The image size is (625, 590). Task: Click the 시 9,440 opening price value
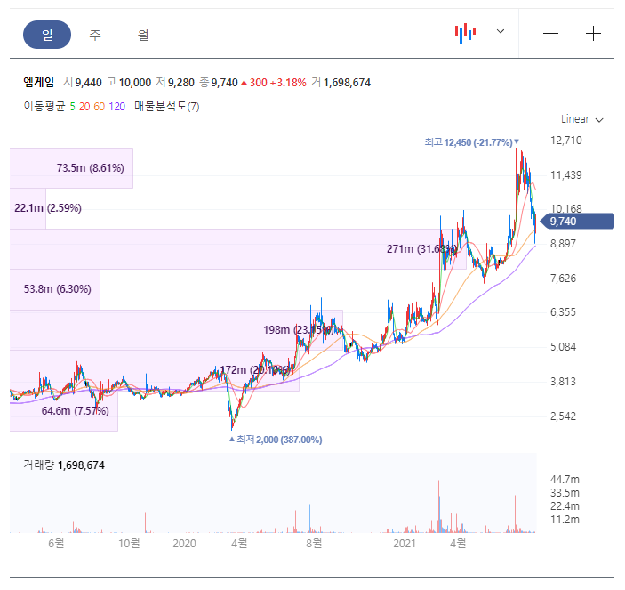(x=83, y=83)
